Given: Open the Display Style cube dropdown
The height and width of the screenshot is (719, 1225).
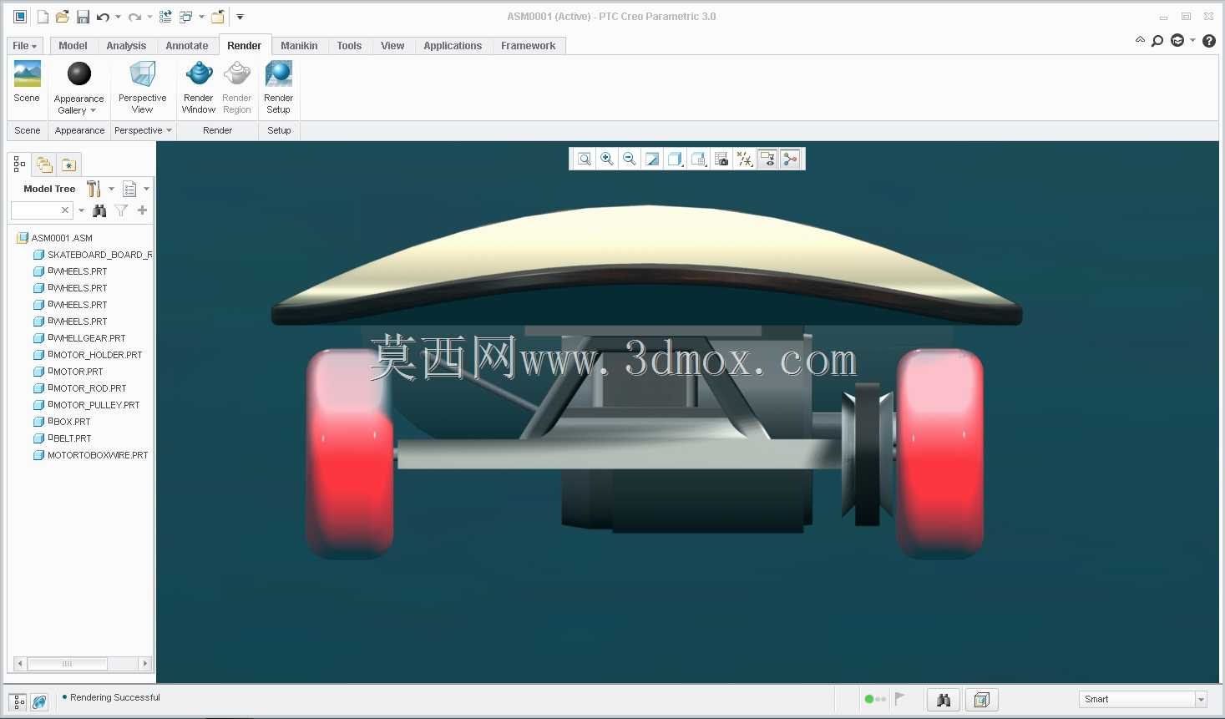Looking at the screenshot, I should [x=676, y=159].
